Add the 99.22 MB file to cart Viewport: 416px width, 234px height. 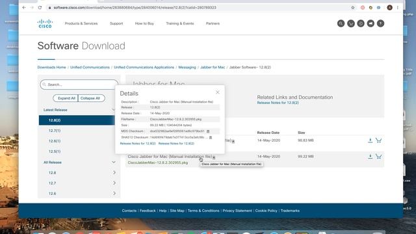tap(378, 157)
